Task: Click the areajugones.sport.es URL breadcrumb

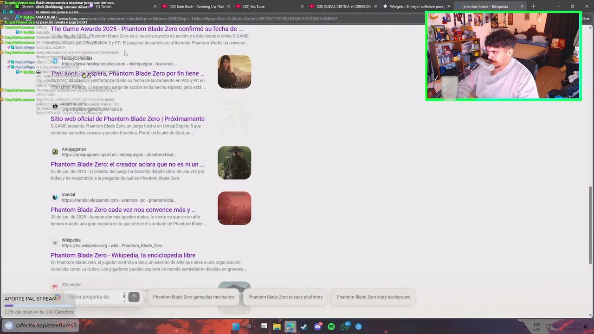Action: click(119, 155)
